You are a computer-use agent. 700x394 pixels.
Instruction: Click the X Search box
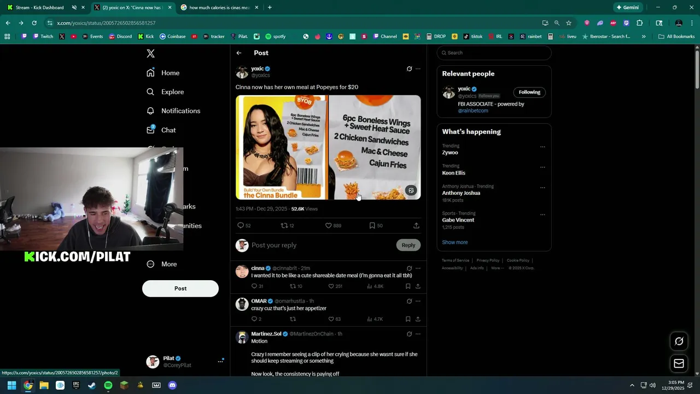pos(494,53)
